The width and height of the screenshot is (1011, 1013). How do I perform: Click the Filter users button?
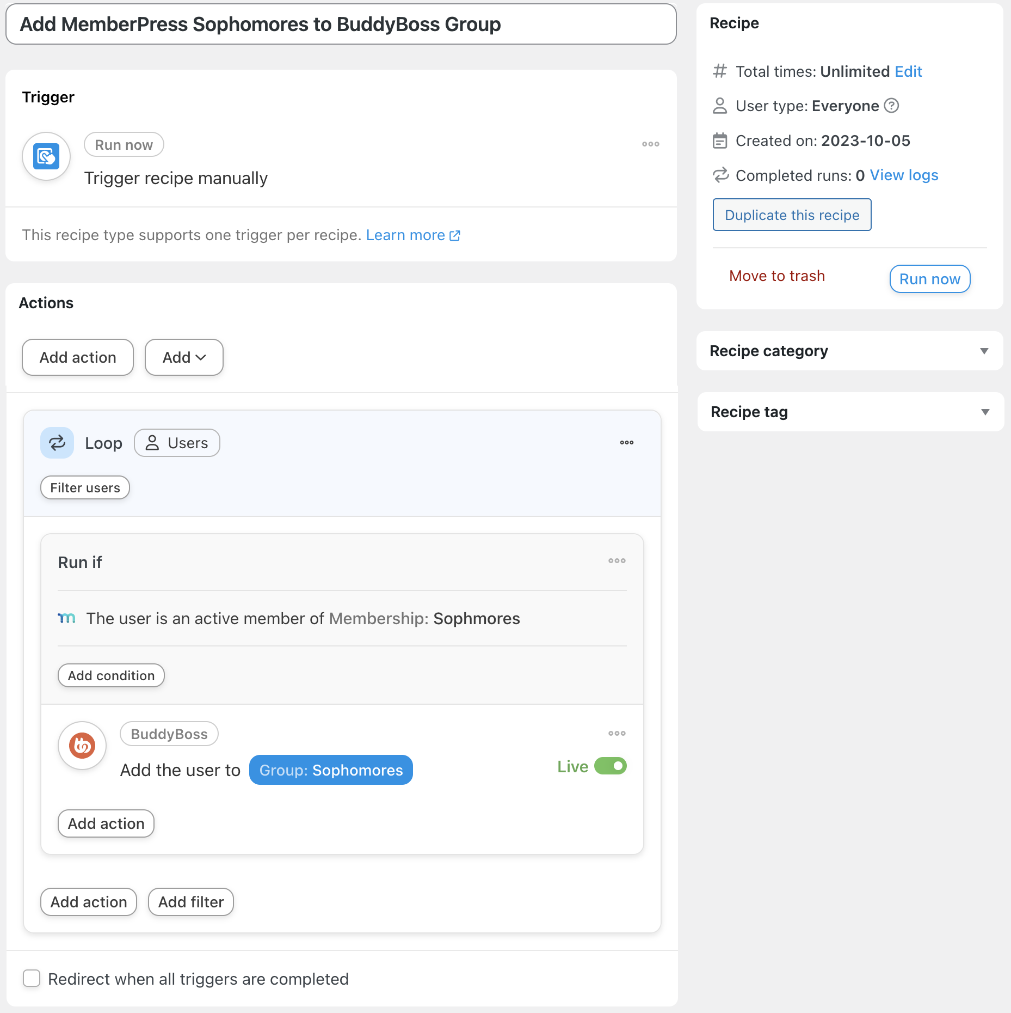coord(85,487)
